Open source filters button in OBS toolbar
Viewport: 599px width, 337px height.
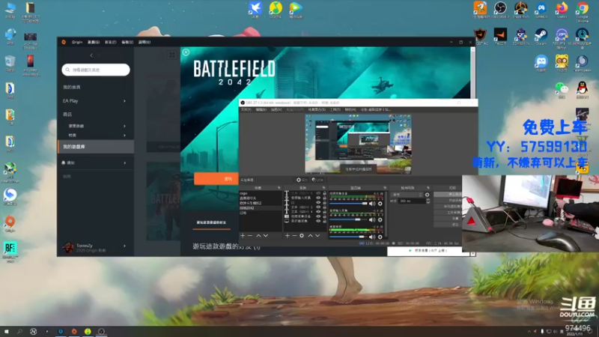point(318,180)
